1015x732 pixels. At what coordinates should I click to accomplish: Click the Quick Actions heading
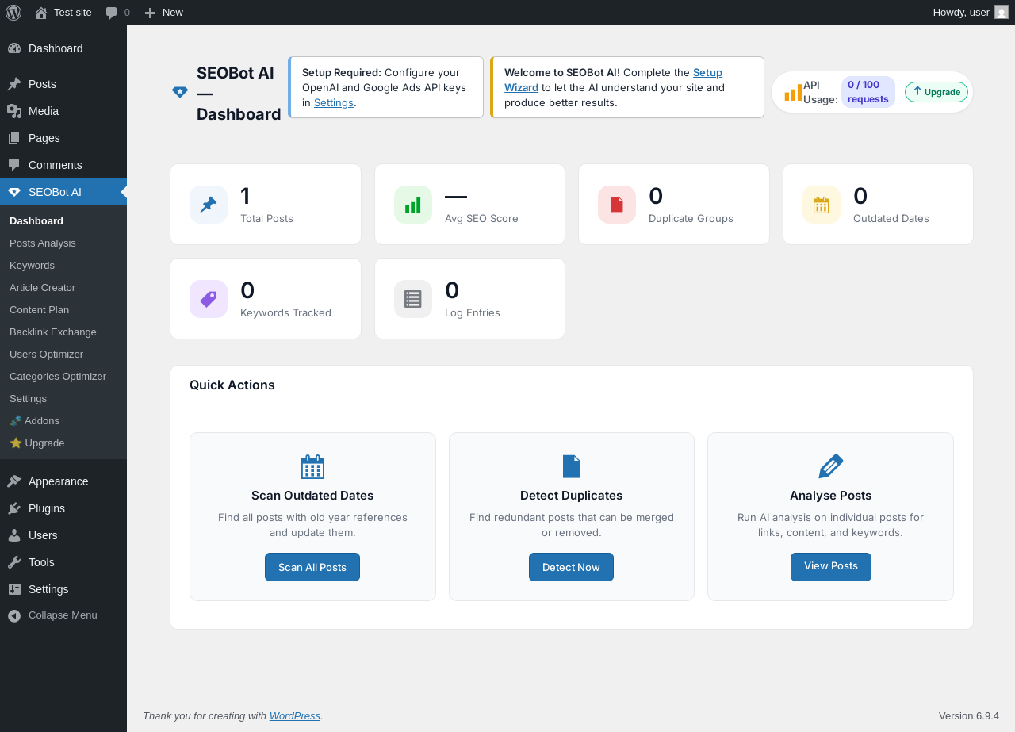[232, 385]
